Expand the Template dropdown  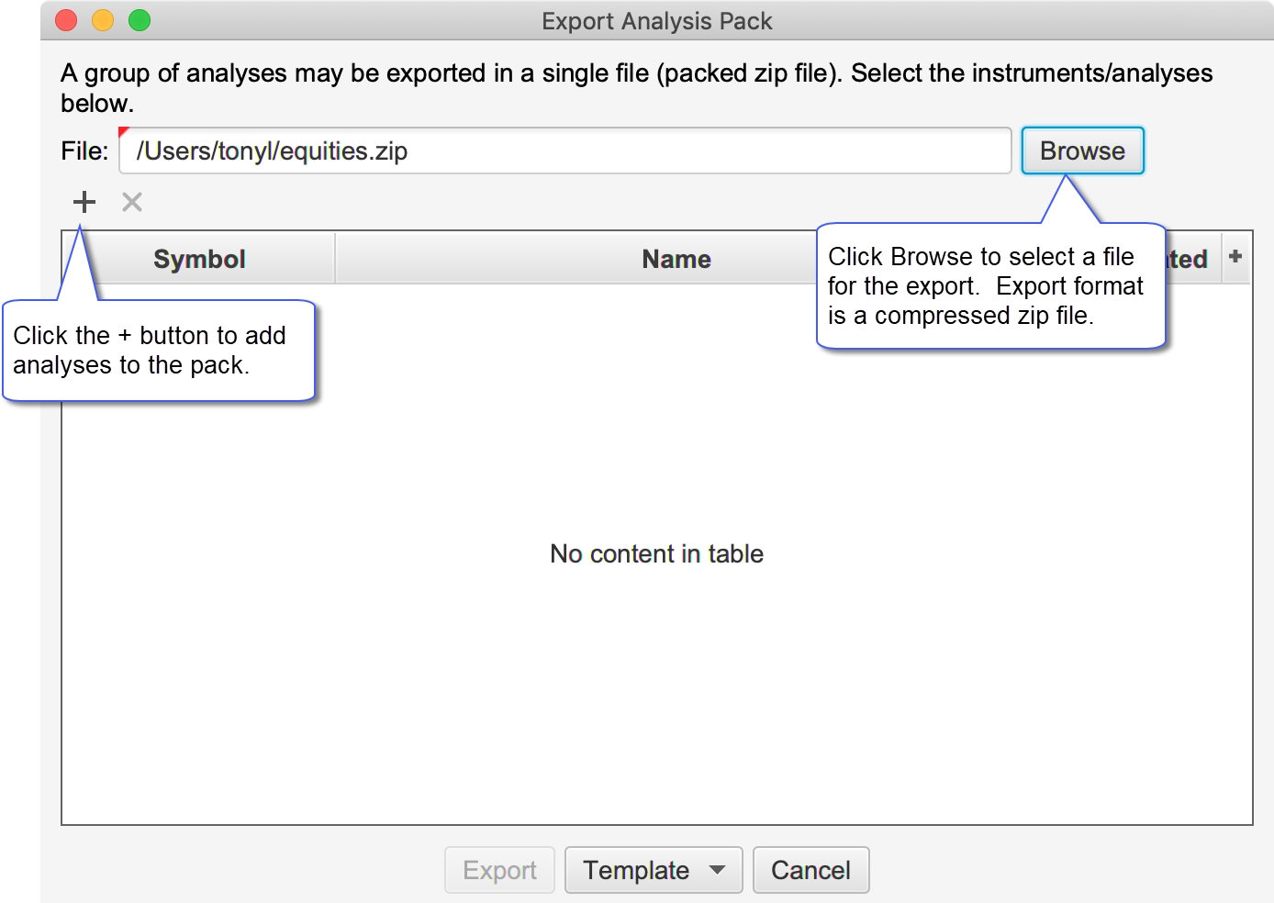tap(654, 870)
